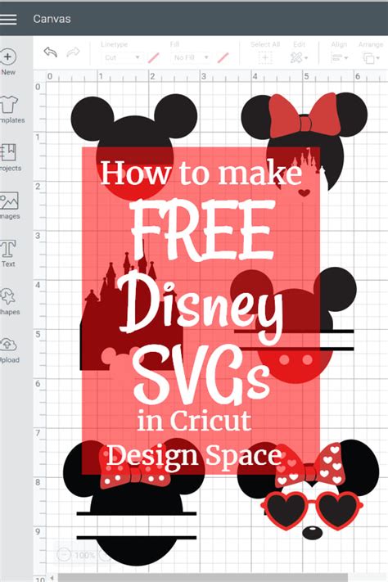Click the Select All icon
The image size is (388, 582).
(265, 57)
